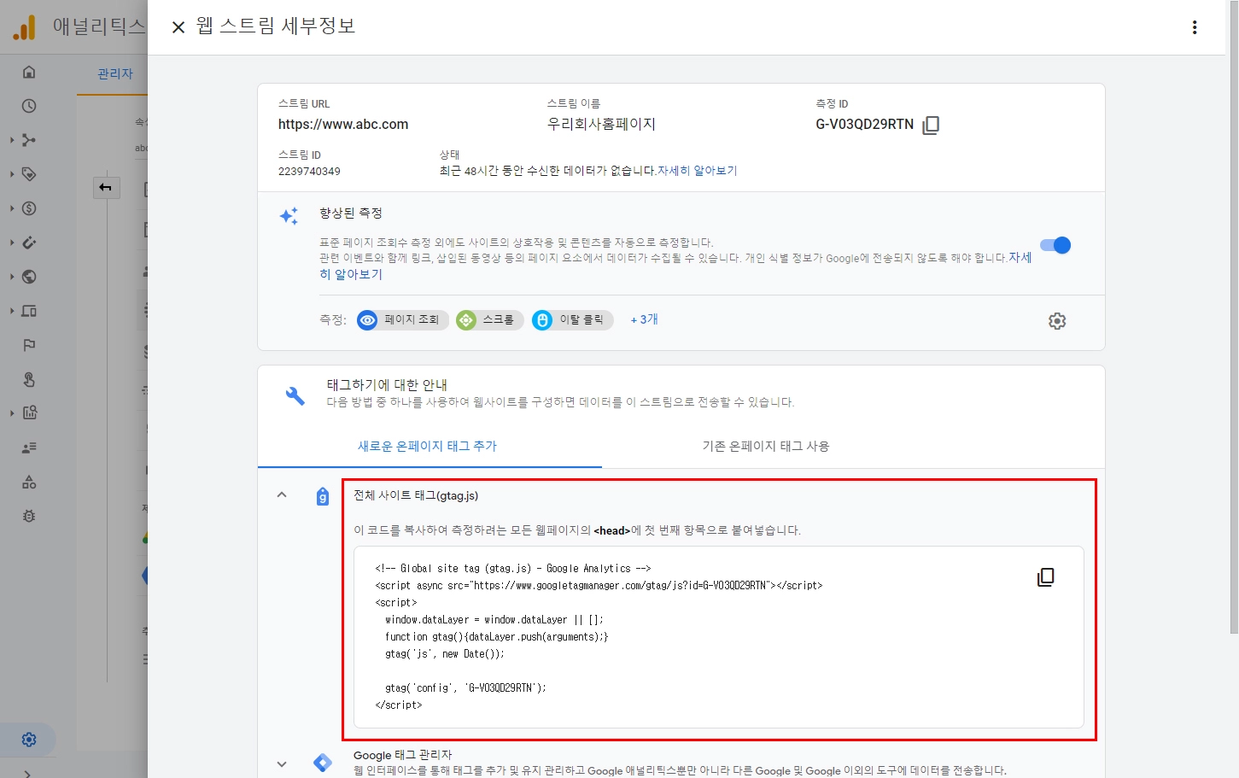Click the 페이지 조회 eye chip

pyautogui.click(x=402, y=320)
